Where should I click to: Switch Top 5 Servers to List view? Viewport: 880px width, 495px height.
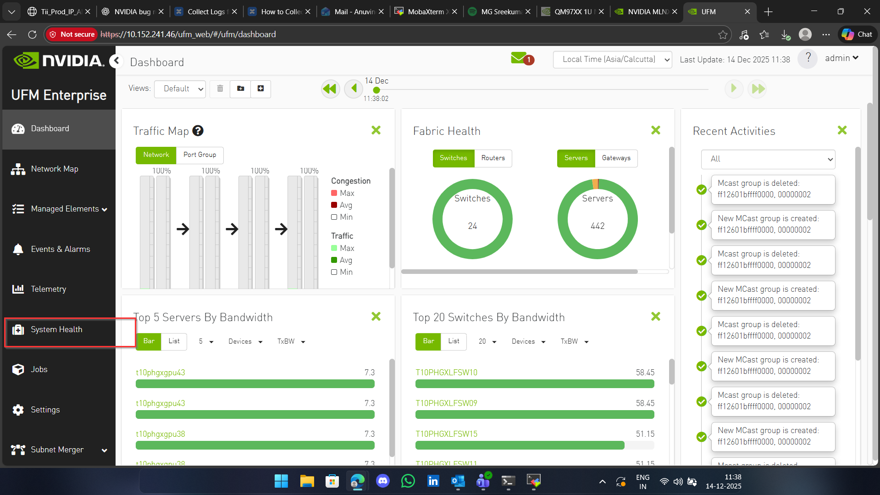coord(174,341)
